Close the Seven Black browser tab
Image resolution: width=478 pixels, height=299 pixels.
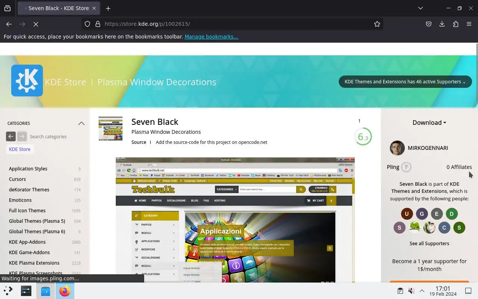[94, 8]
